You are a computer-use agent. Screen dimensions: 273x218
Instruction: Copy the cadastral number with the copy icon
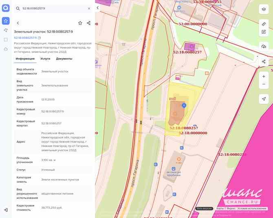pyautogui.click(x=39, y=38)
